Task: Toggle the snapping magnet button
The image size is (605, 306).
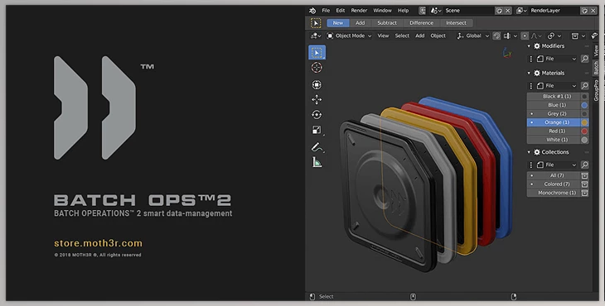Action: tap(496, 36)
